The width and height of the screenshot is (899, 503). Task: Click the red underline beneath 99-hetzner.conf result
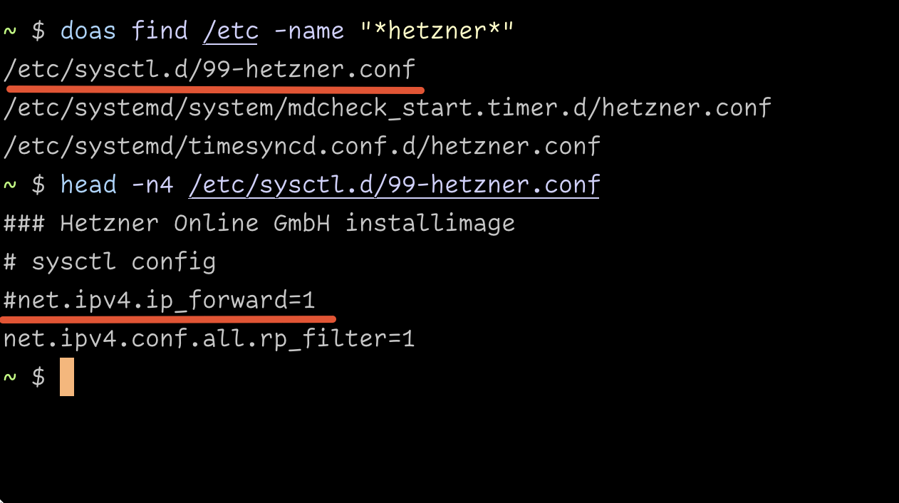click(215, 90)
